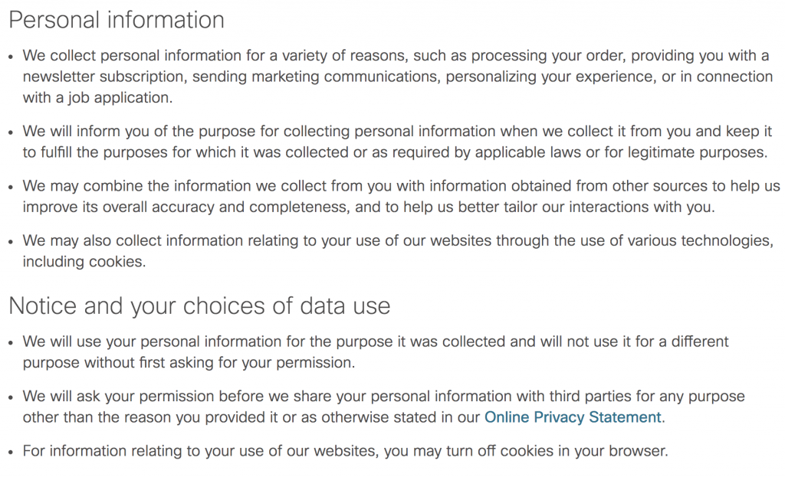This screenshot has height=477, width=785.
Task: Click the bullet before 'We will inform you'
Action: [11, 133]
